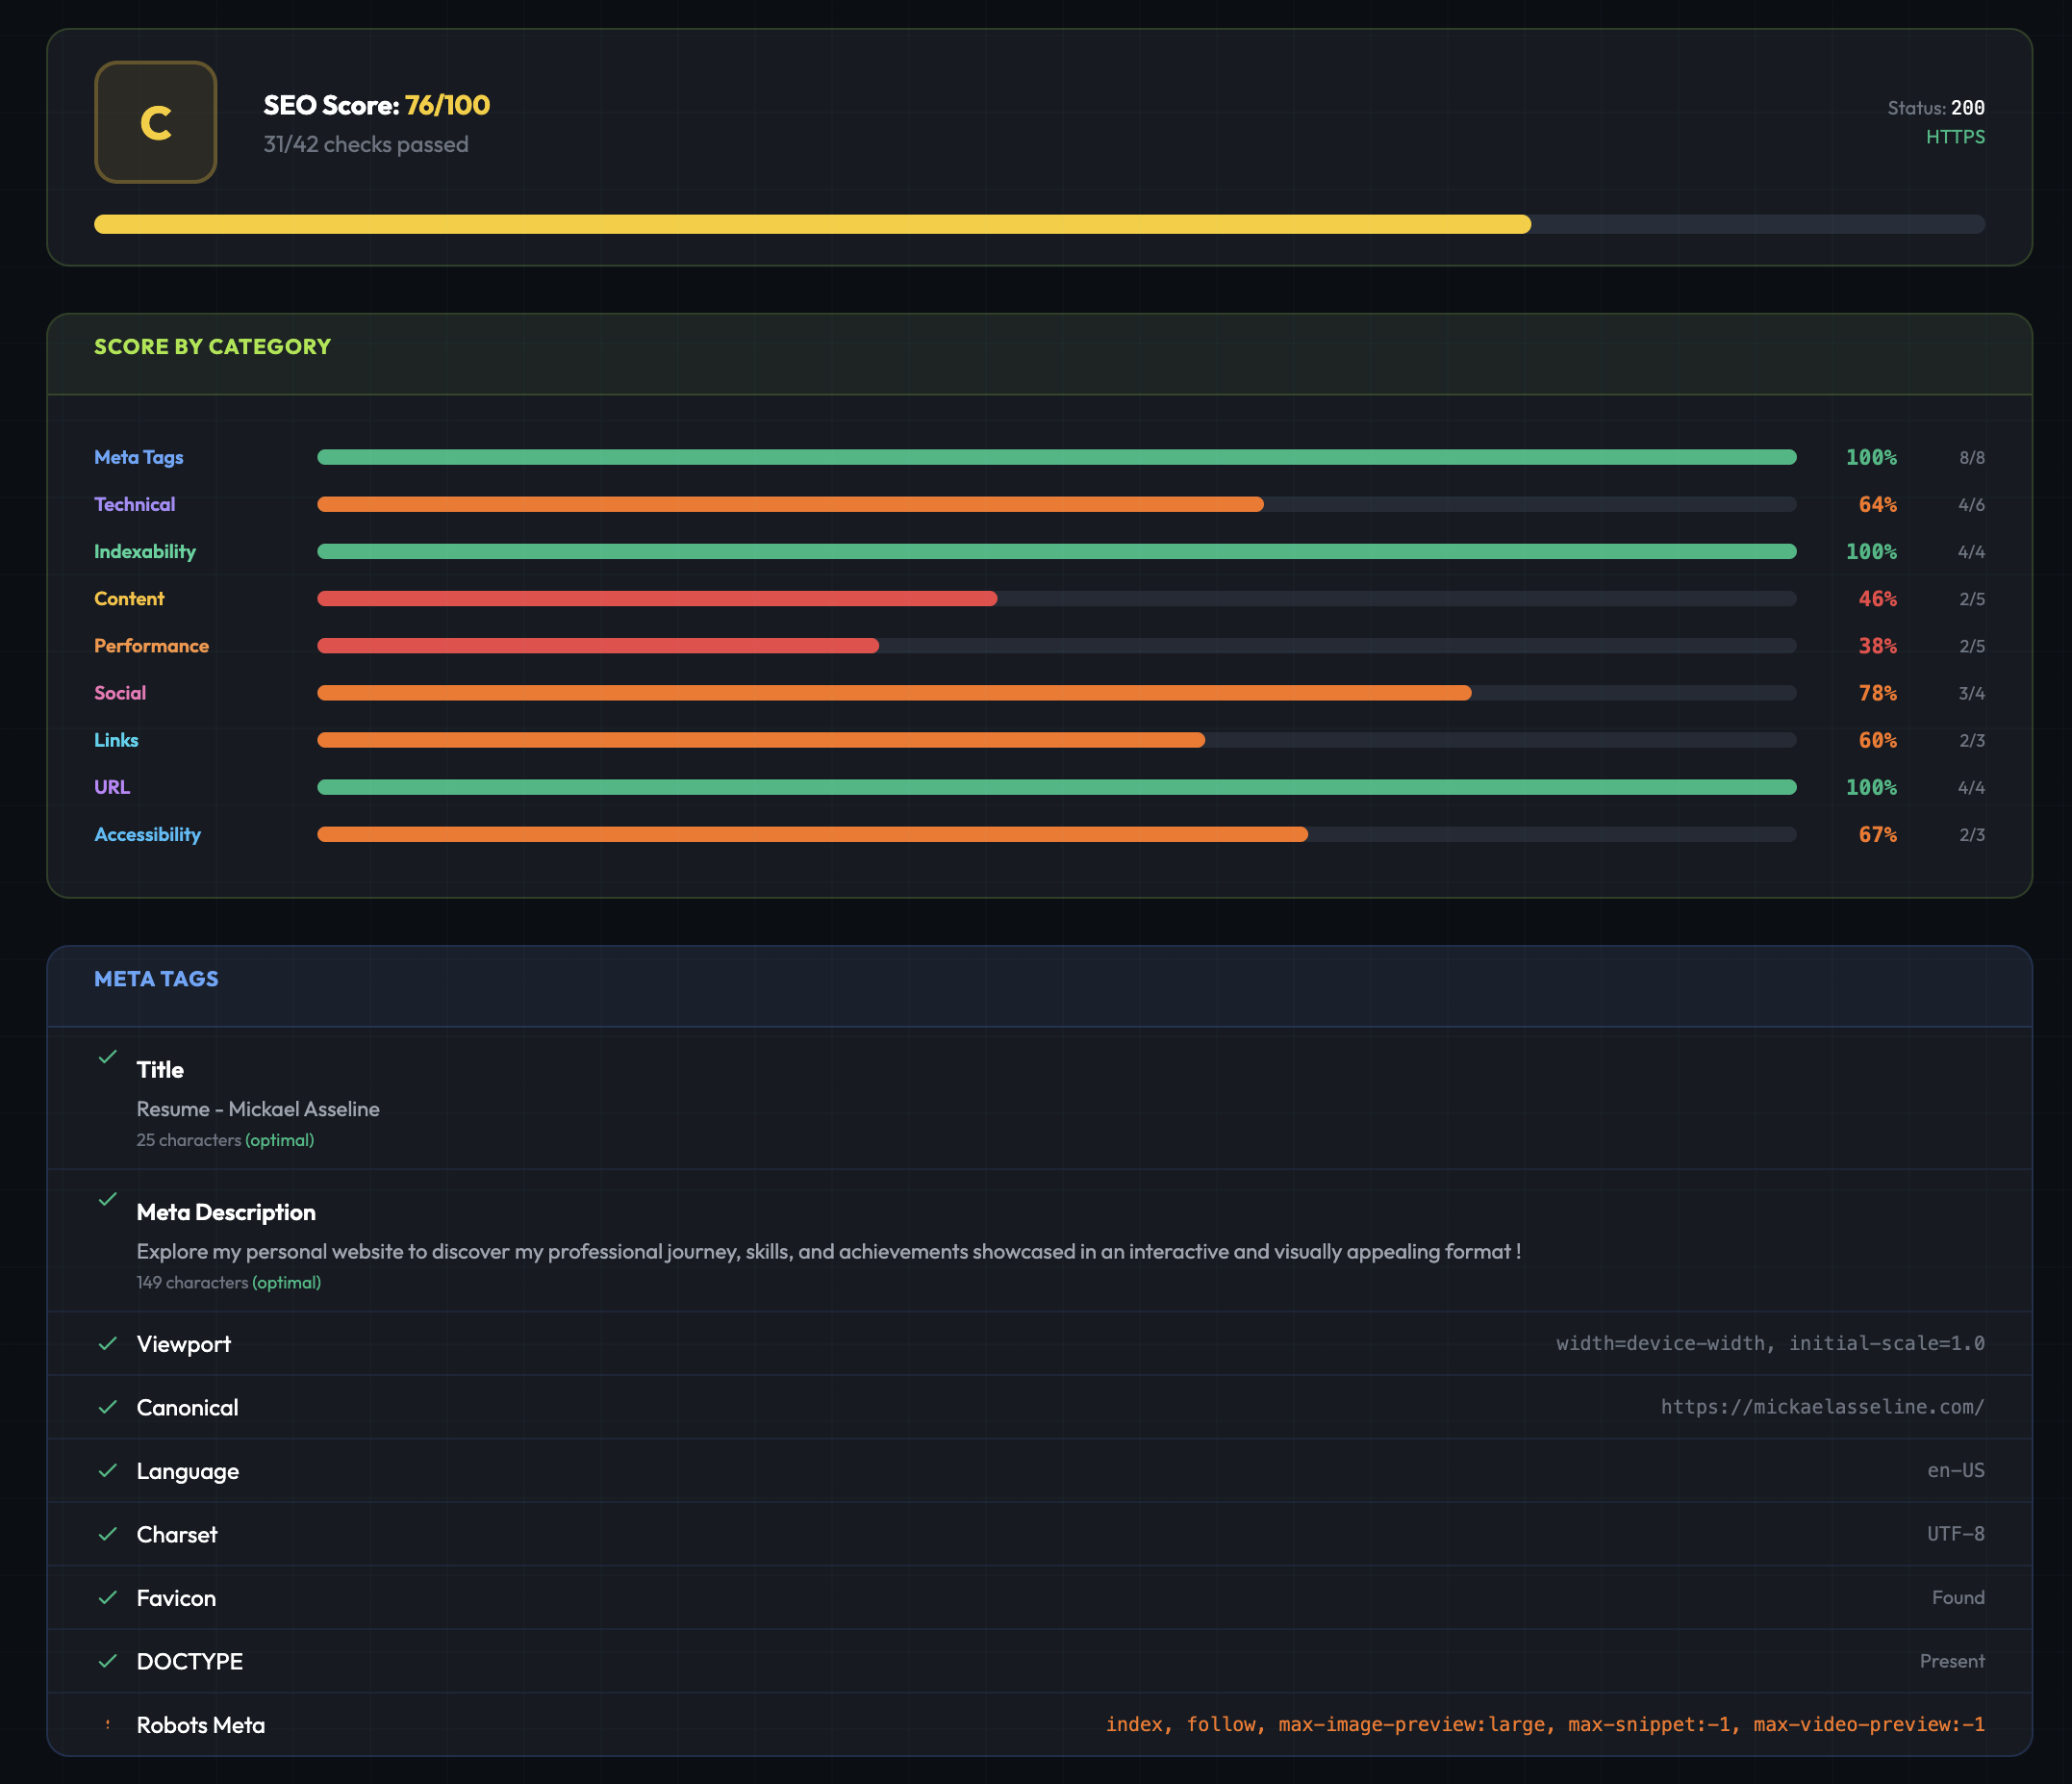Click the yellow overall SEO score bar
The height and width of the screenshot is (1784, 2072).
pos(812,224)
